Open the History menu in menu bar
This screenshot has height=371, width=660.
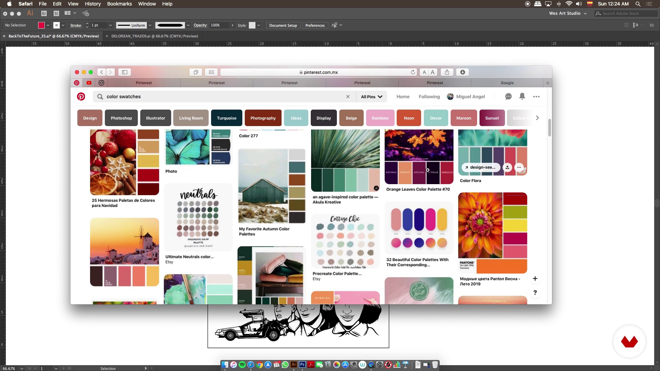(x=93, y=4)
